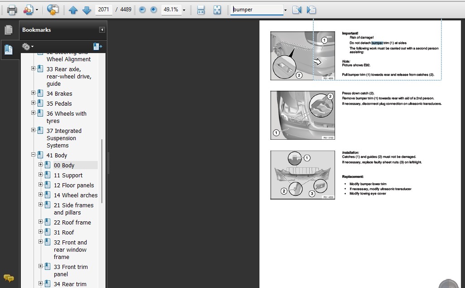
Task: Open dropdown arrow next to share icon
Action: [37, 10]
